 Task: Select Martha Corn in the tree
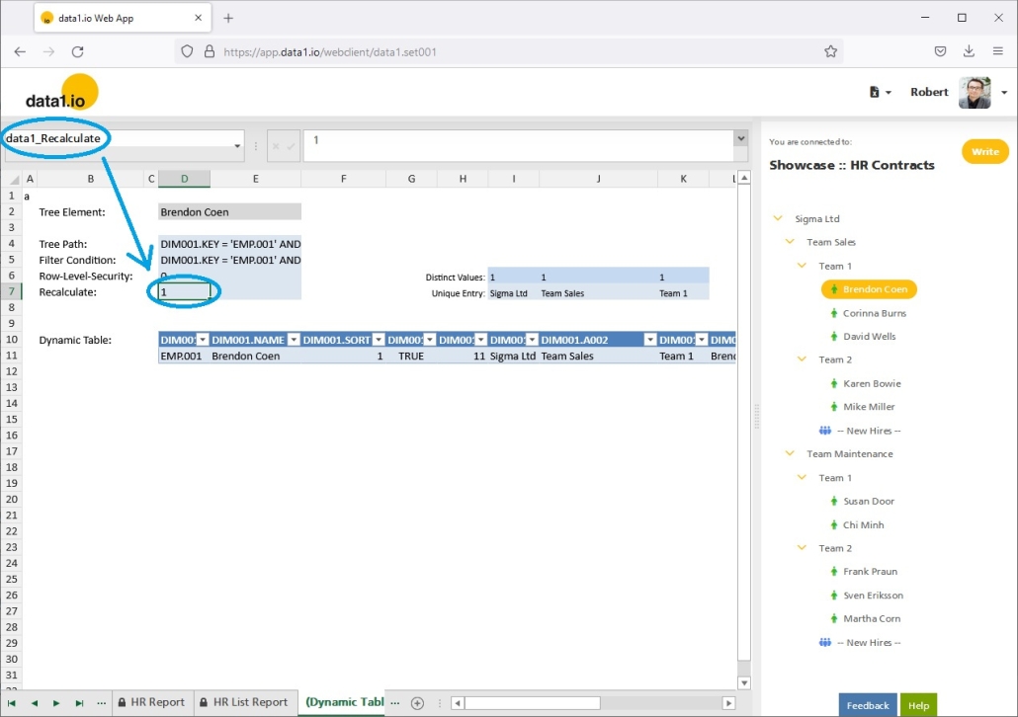coord(872,618)
